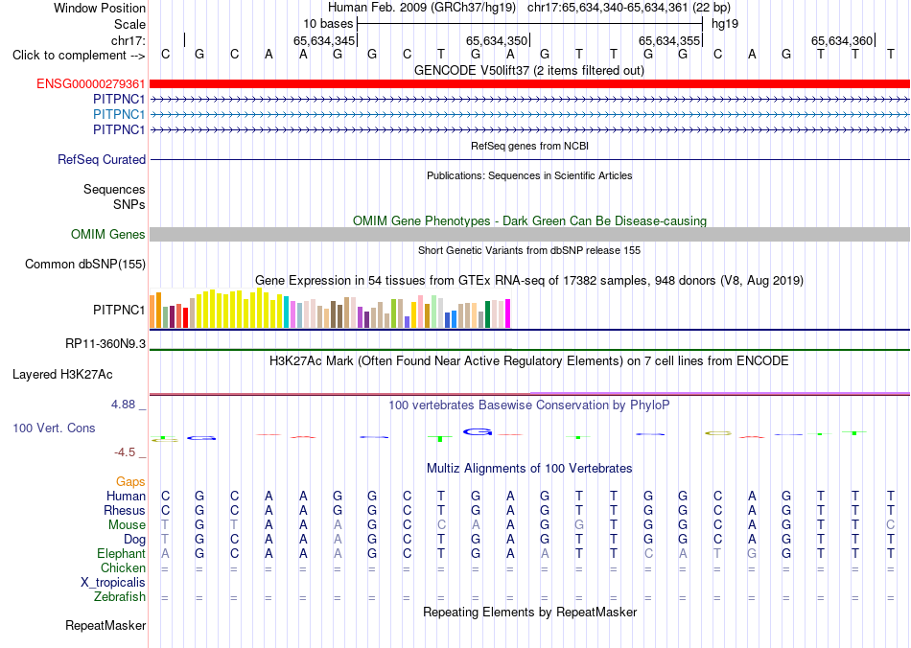
Task: Click the Elephant species row label
Action: [121, 554]
